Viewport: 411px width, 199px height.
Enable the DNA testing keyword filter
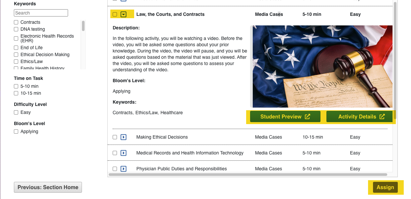16,29
